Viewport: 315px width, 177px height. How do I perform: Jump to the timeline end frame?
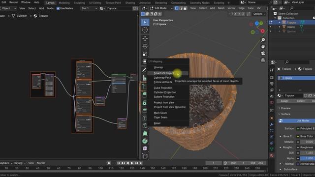click(x=141, y=163)
